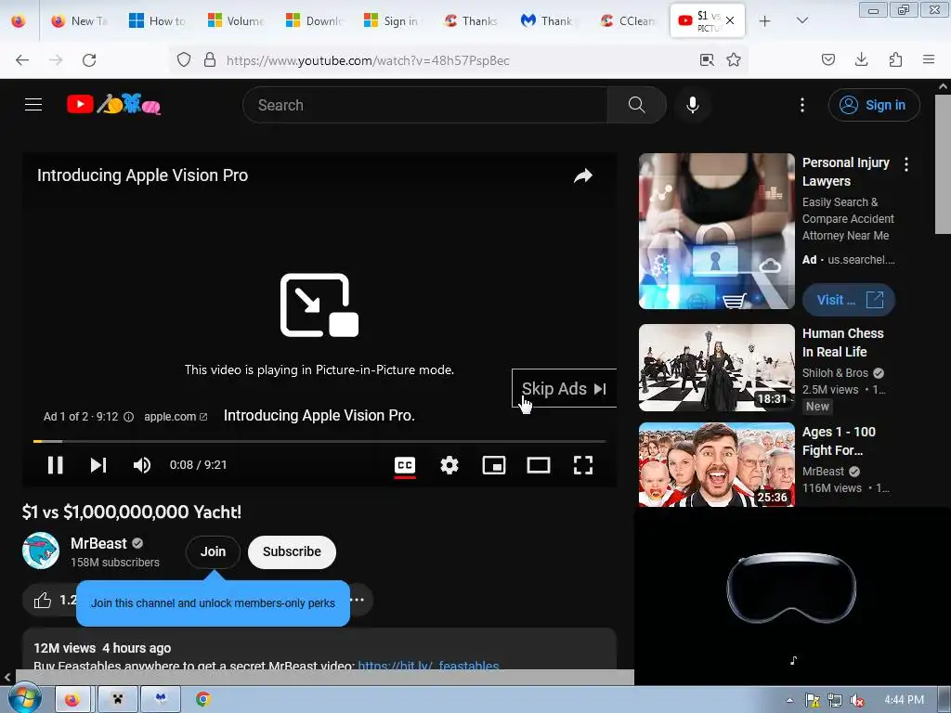Image resolution: width=951 pixels, height=713 pixels.
Task: Go back in Firefox
Action: [x=22, y=60]
